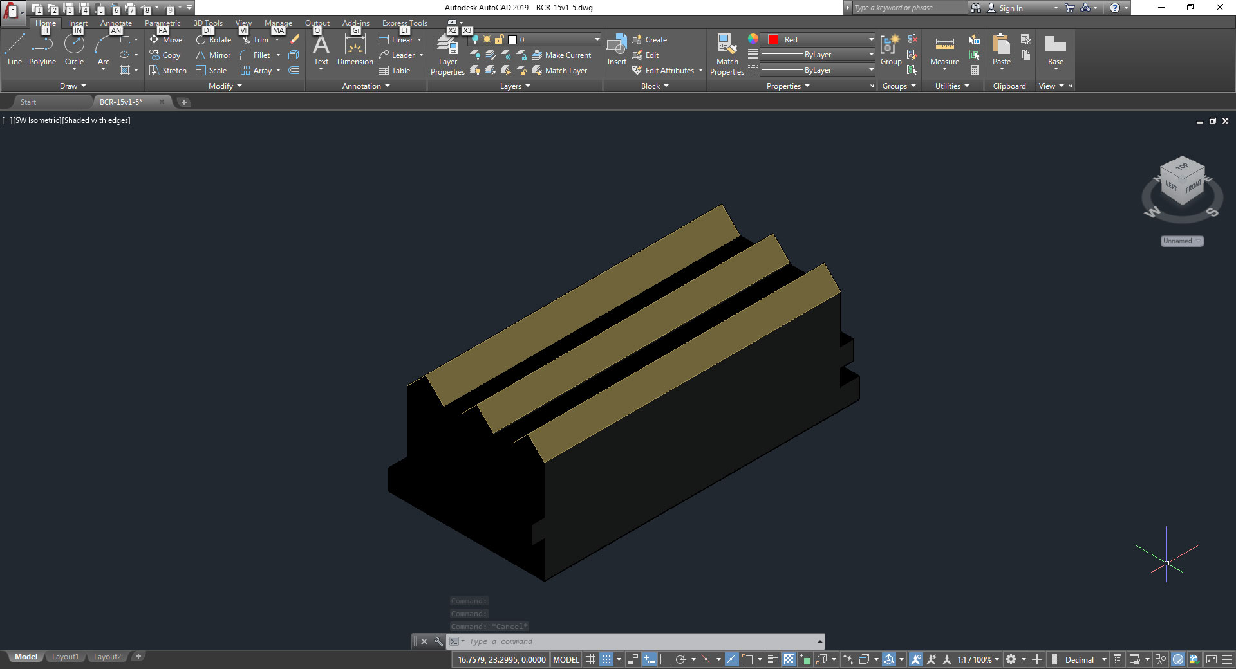This screenshot has height=669, width=1236.
Task: Toggle ortho mode in status bar
Action: click(x=665, y=659)
